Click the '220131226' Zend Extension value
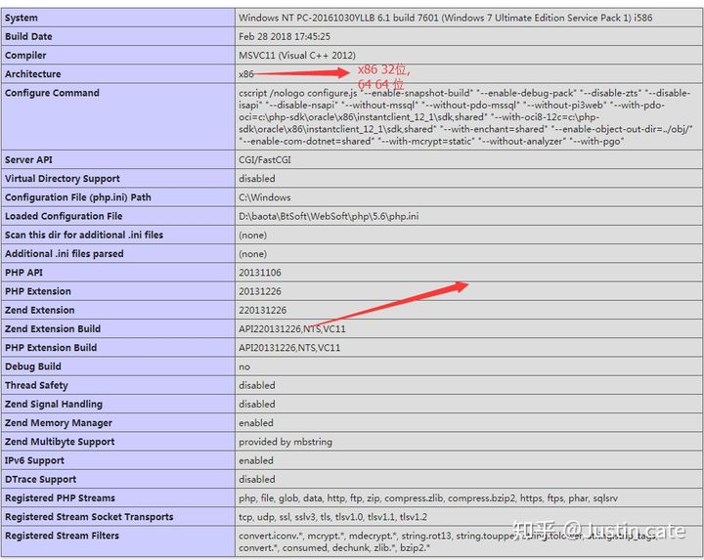This screenshot has height=560, width=704. tap(262, 310)
